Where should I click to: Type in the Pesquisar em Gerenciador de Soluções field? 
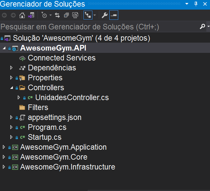tap(96, 26)
